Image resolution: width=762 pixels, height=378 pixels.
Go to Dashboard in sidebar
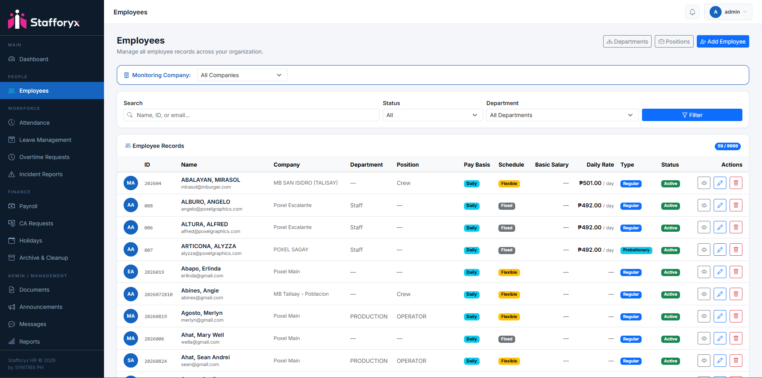tap(52, 59)
